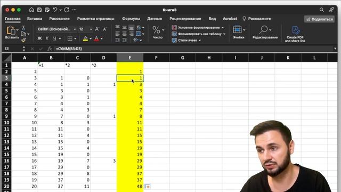Screen dimensions: 341x192
Task: Open the Acrobat tab
Action: coord(230,19)
